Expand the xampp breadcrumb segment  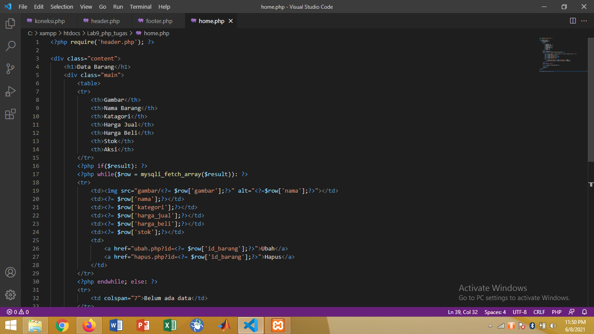(x=48, y=33)
